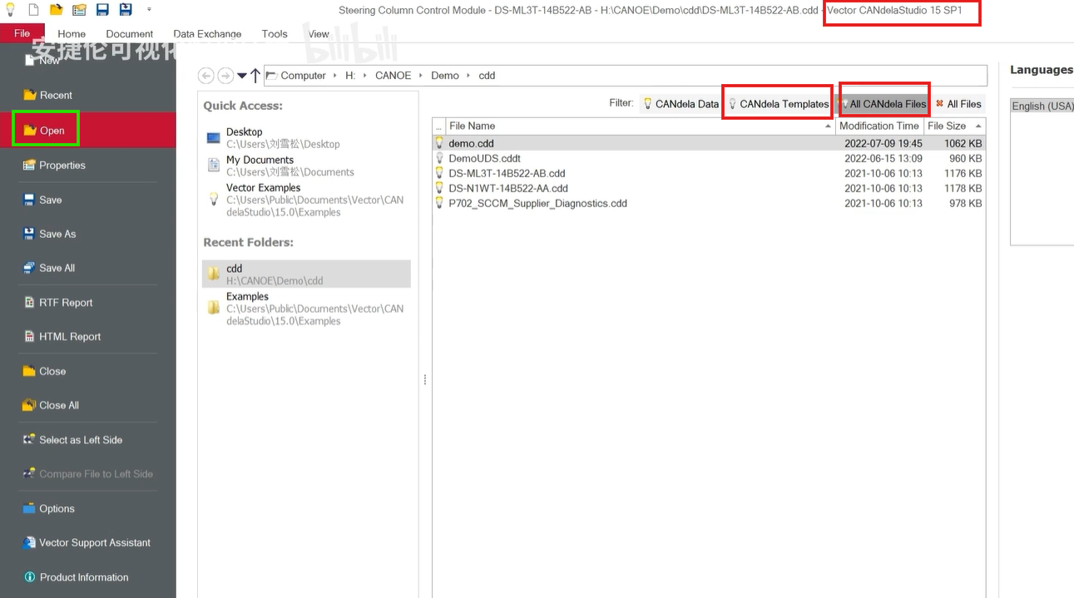The width and height of the screenshot is (1074, 598).
Task: Expand the chevron after CANOE in the breadcrumb
Action: pos(421,76)
